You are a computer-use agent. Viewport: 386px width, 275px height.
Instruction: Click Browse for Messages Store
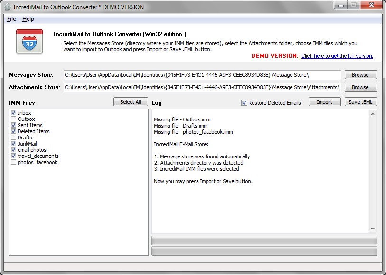(x=360, y=75)
